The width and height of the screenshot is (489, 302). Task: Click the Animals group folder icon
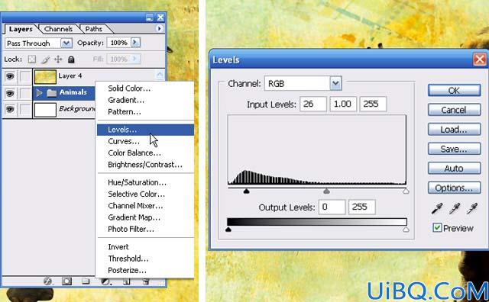(x=51, y=93)
